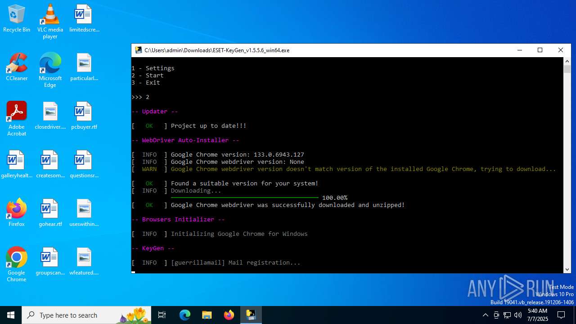Screen dimensions: 576x324
Task: Select the Firefox desktop shortcut
Action: [17, 213]
